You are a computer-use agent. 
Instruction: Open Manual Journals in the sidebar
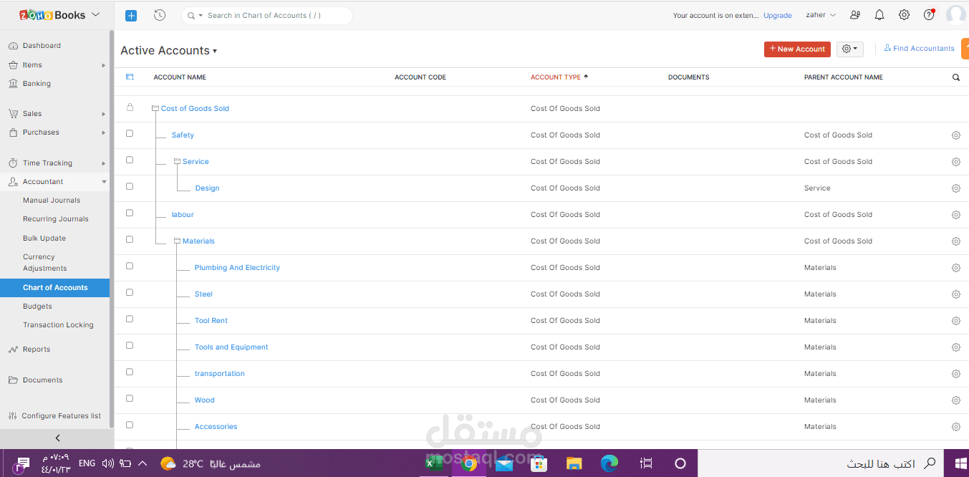coord(52,201)
